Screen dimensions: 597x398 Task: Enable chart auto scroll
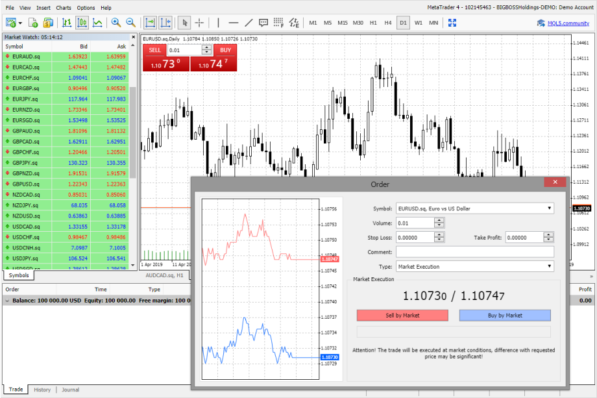pos(151,23)
